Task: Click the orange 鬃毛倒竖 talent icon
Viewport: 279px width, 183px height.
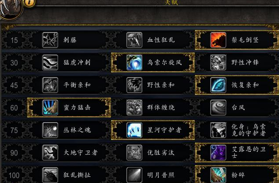Action: tap(218, 40)
